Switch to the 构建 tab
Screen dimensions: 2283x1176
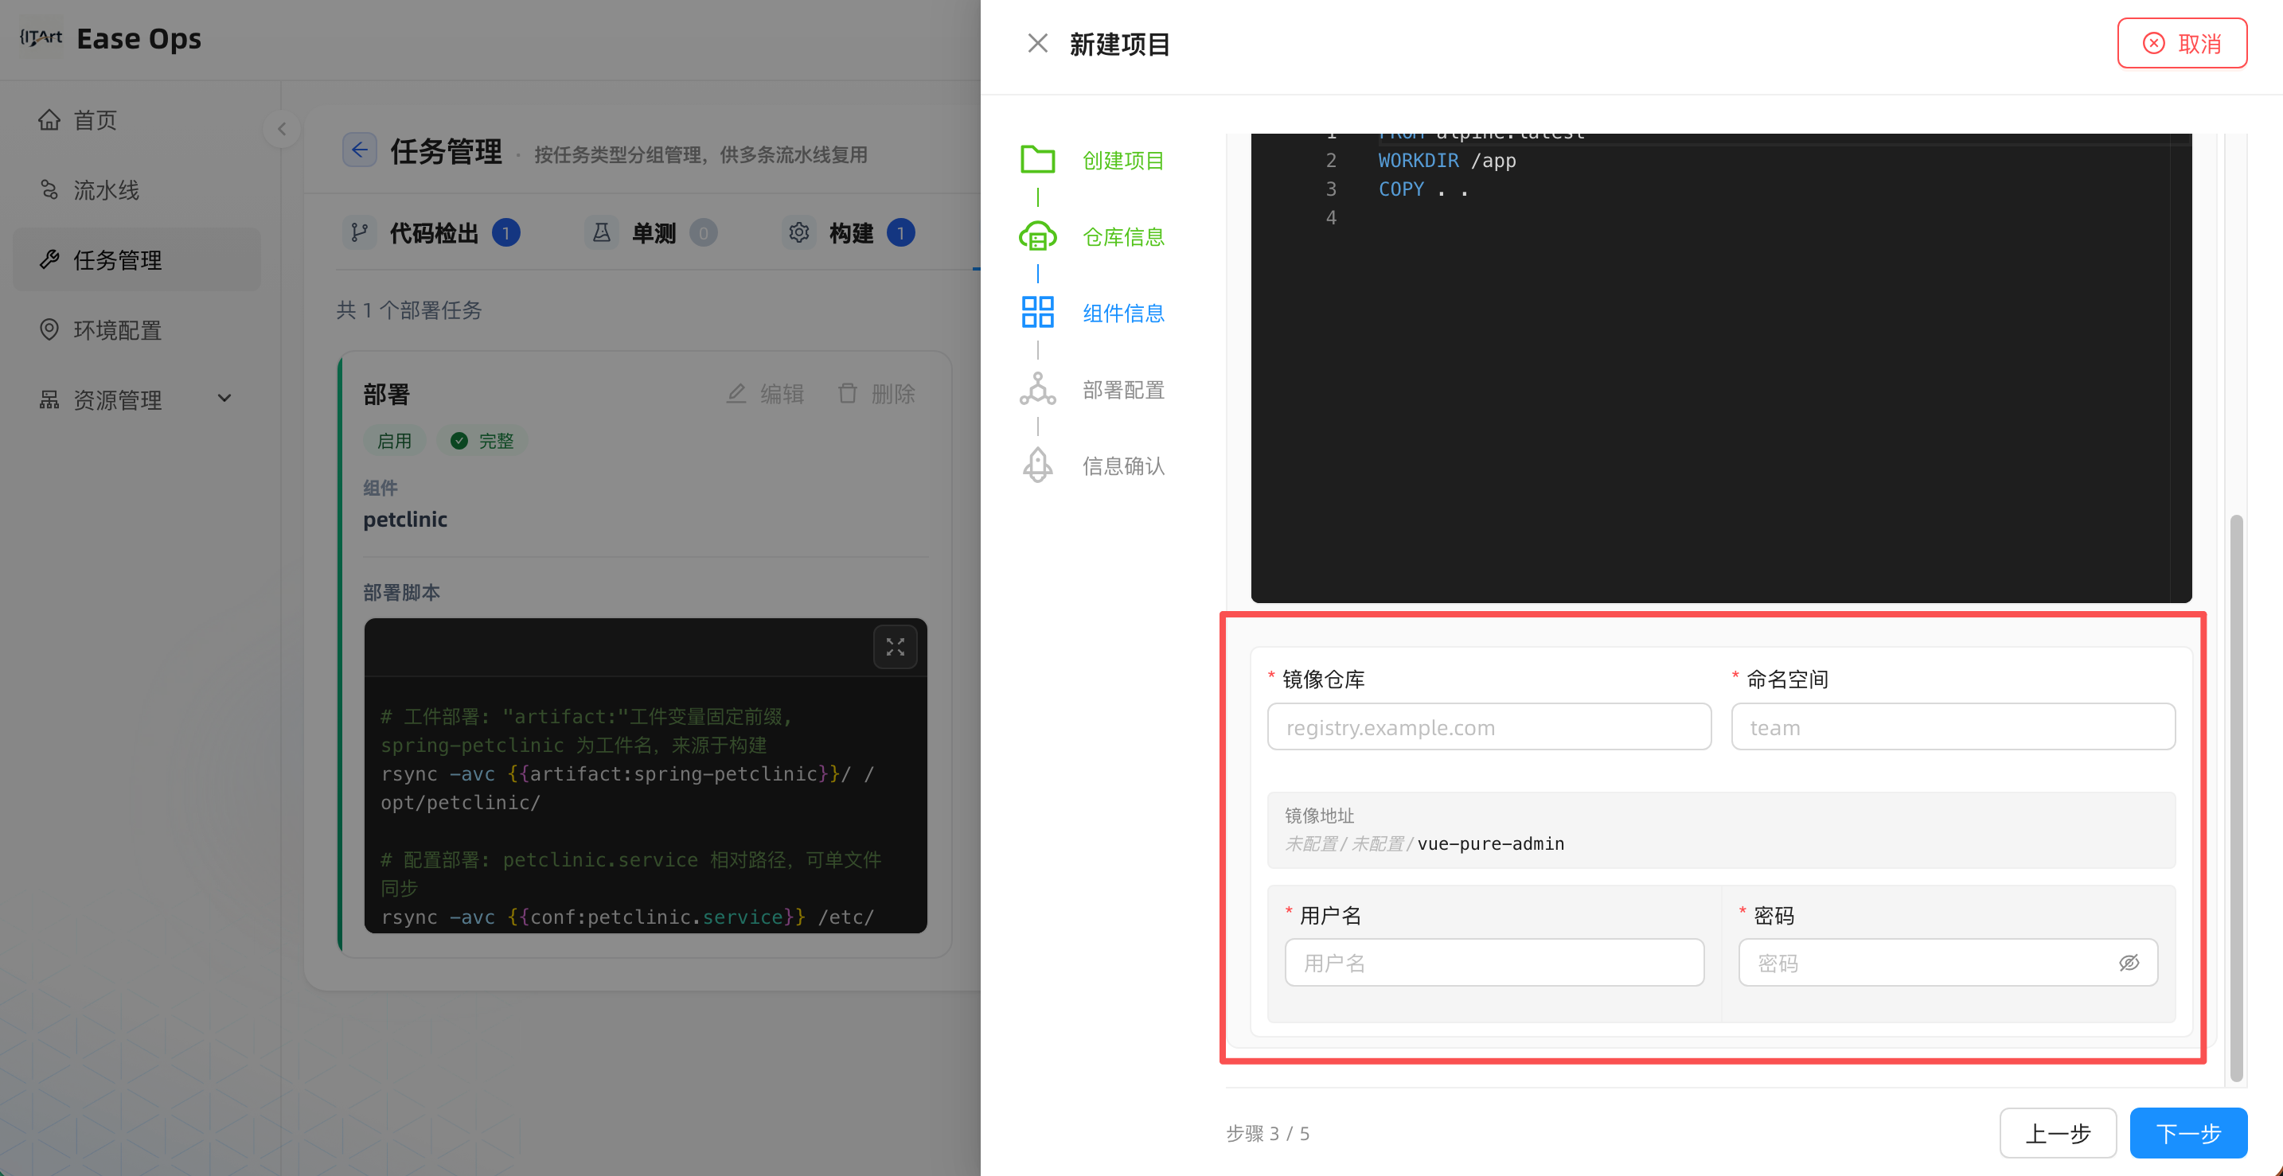coord(849,233)
